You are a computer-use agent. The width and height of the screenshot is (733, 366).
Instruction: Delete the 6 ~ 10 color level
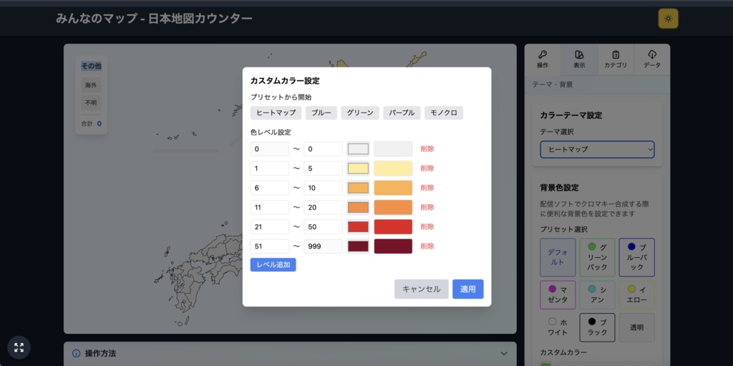427,188
